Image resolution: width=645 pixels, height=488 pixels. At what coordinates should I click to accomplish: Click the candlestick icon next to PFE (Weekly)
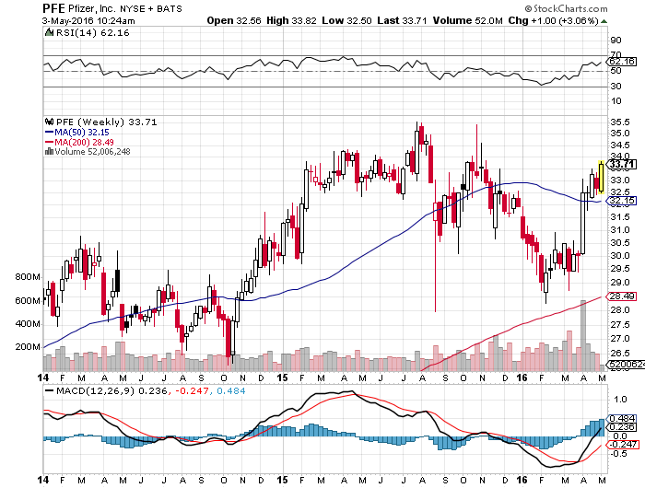pos(50,122)
